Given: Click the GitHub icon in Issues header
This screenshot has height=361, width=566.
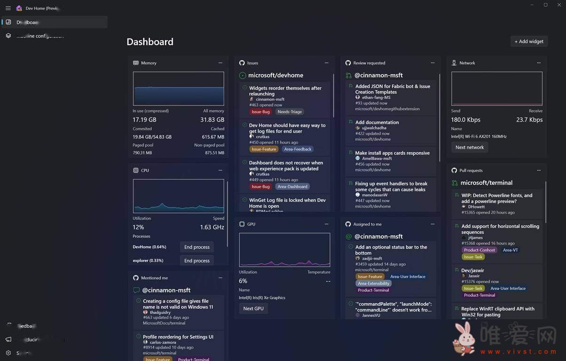Looking at the screenshot, I should pyautogui.click(x=242, y=63).
